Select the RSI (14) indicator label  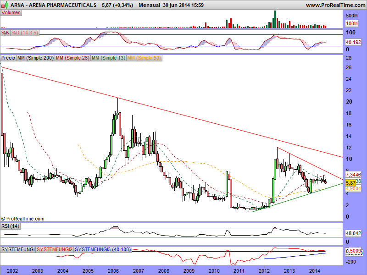tap(10, 226)
